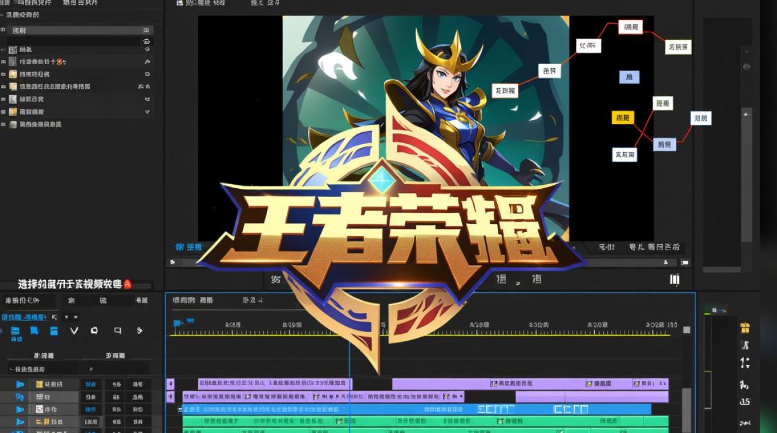Toggle the purple square button on the second timeline track
Image resolution: width=777 pixels, height=433 pixels.
pos(171,397)
